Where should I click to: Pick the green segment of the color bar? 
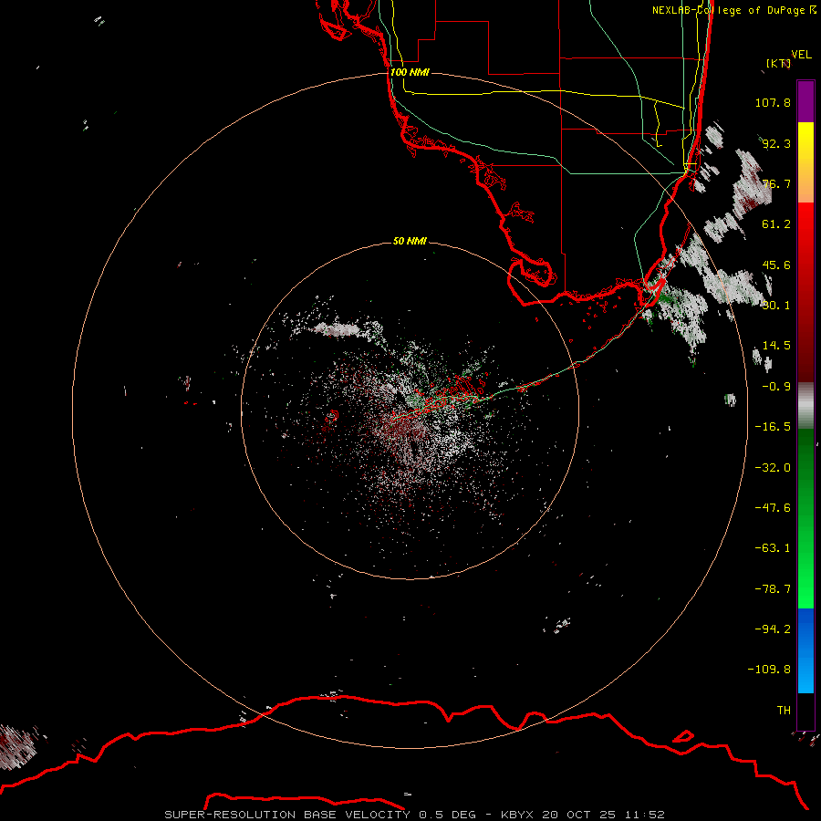tap(805, 518)
